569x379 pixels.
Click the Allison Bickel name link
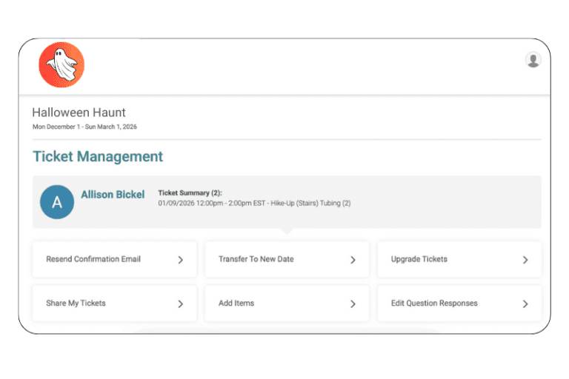tap(113, 195)
